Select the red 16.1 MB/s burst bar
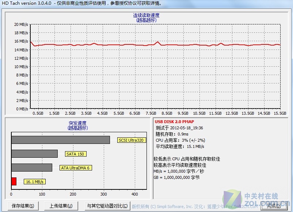 click(14, 181)
